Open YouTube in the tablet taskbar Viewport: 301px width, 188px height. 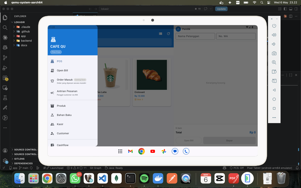pos(153,151)
